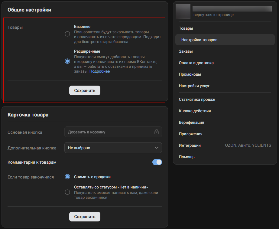The height and width of the screenshot is (229, 279).
Task: Choose Оставлять со статусом «Нет в наличии»
Action: pos(67,192)
